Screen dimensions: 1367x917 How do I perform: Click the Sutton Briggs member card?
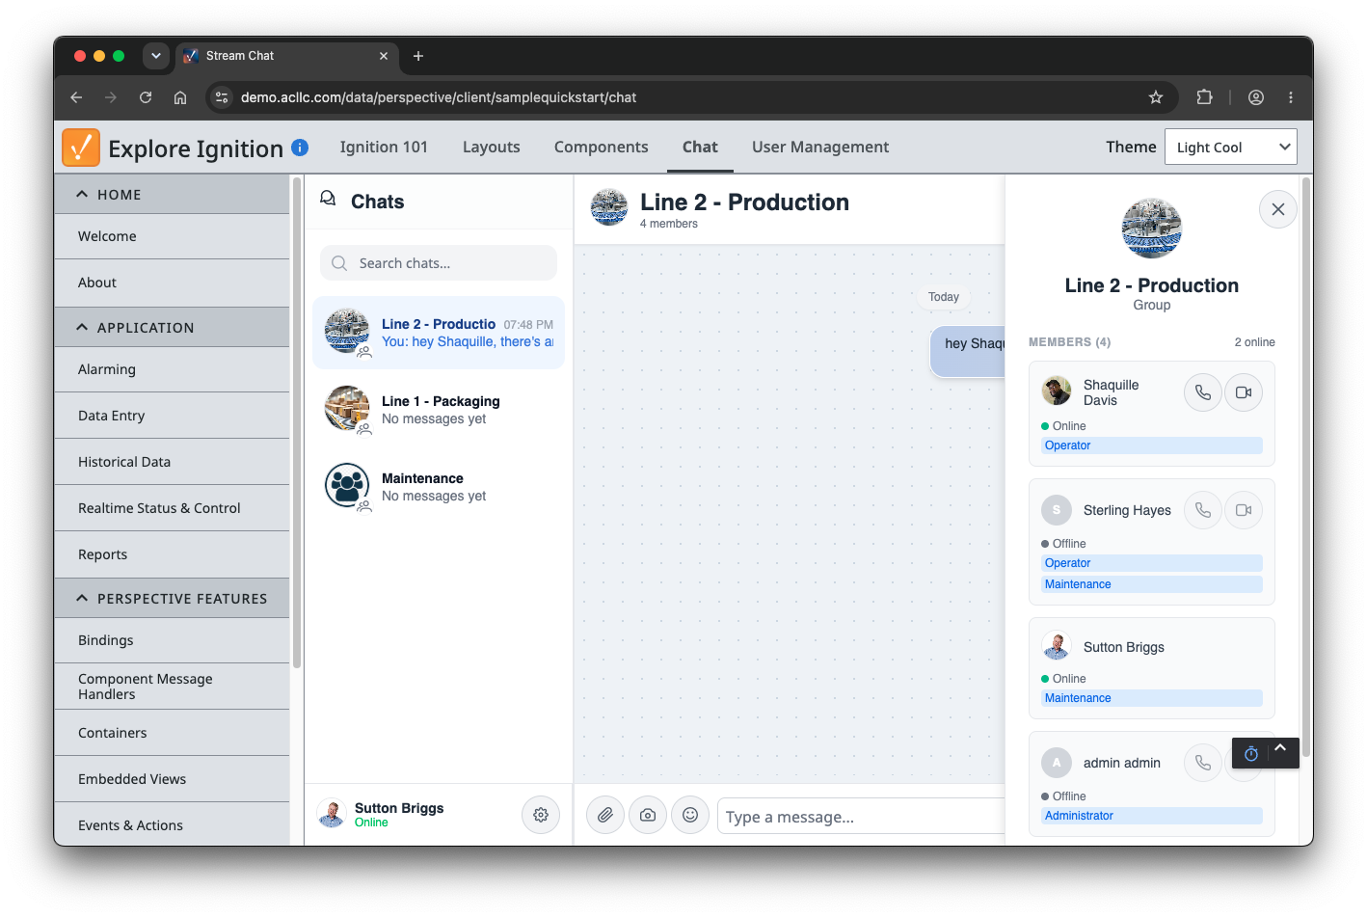pos(1152,668)
